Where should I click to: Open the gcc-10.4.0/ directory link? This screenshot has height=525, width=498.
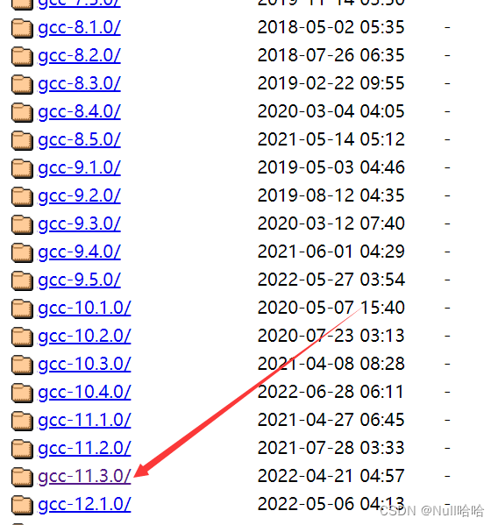coord(84,393)
